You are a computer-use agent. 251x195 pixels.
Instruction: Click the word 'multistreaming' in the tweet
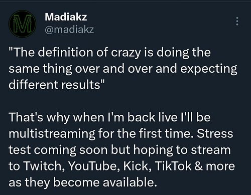point(52,134)
